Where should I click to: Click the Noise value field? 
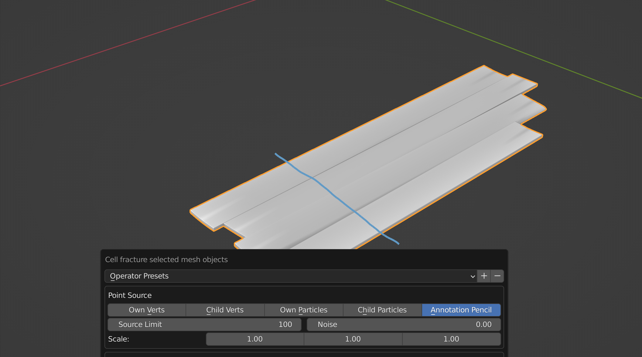(x=404, y=325)
